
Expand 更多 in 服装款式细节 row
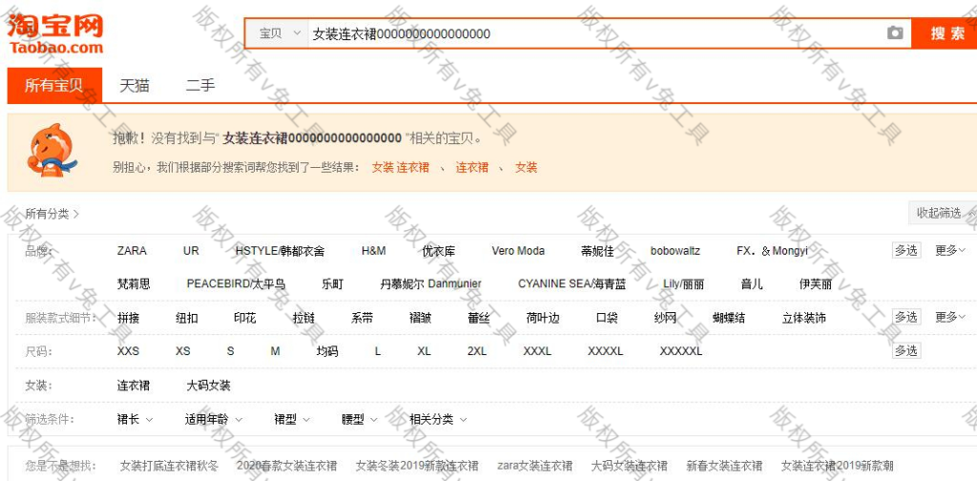tap(950, 317)
